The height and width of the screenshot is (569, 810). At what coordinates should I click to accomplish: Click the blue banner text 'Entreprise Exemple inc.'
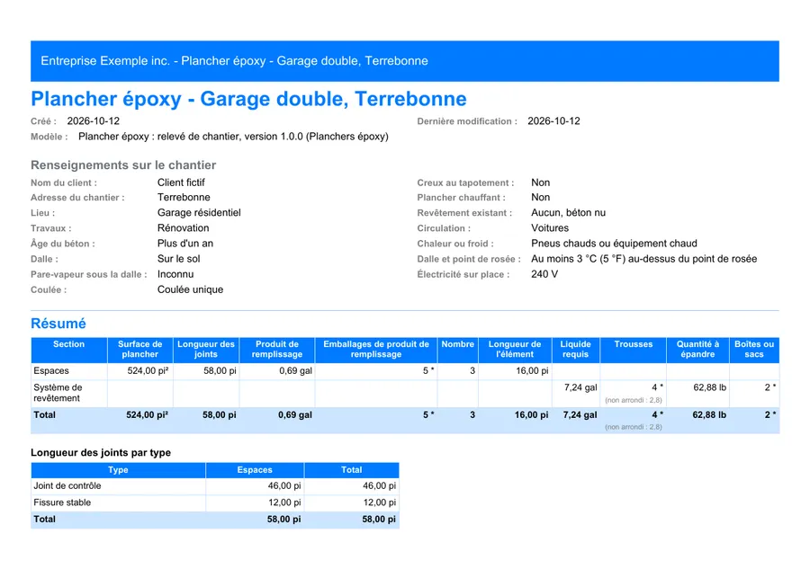[x=105, y=61]
